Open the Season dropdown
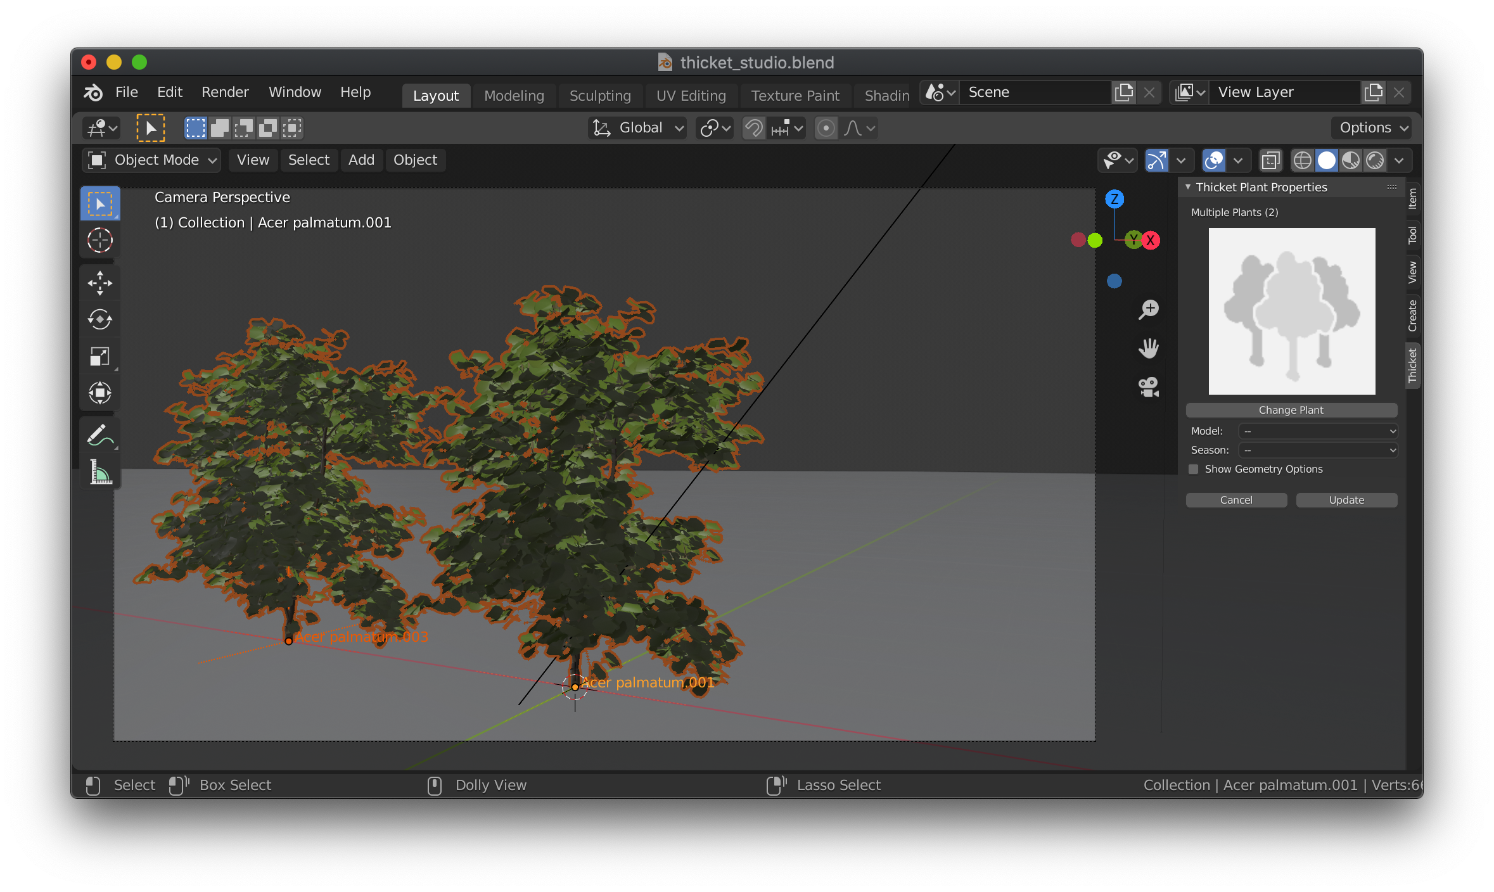 pyautogui.click(x=1318, y=450)
